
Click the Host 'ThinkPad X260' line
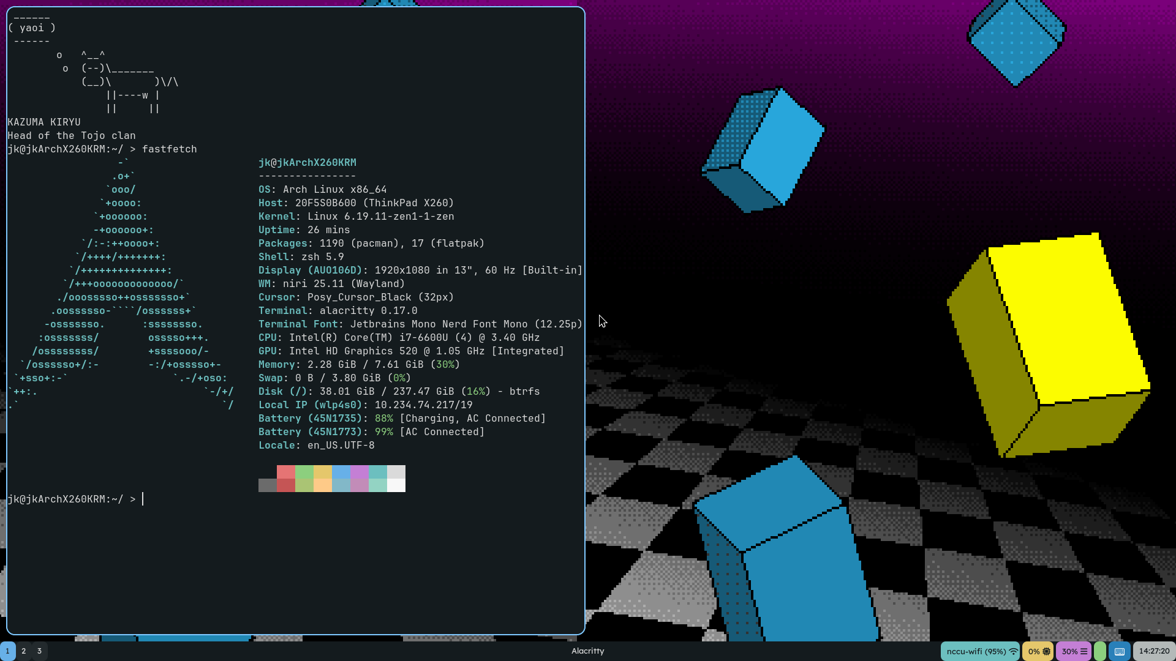point(356,203)
